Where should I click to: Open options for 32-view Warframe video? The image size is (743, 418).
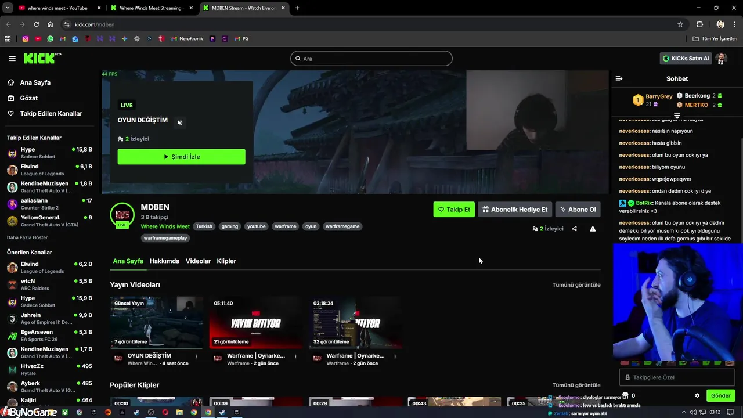click(x=395, y=356)
